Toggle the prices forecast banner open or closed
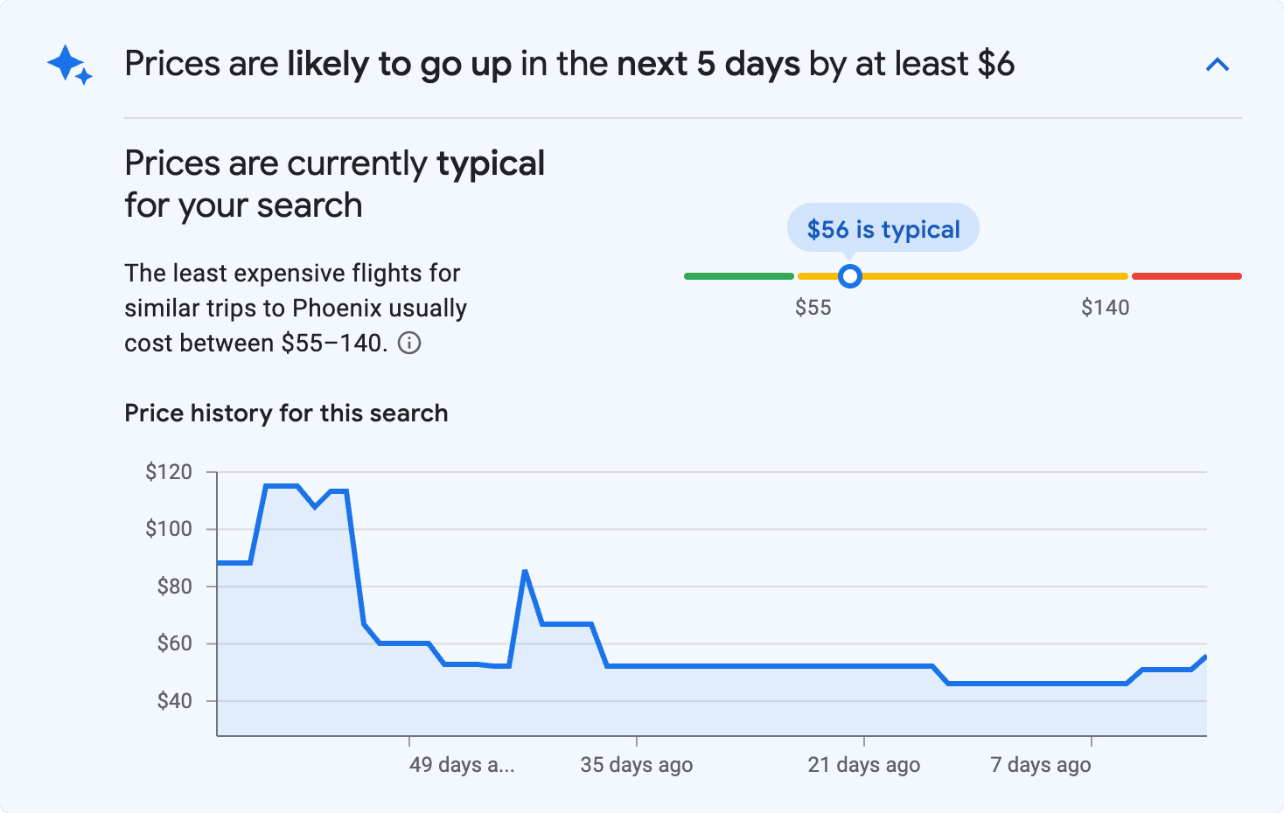Screen dimensions: 1284x813 [x=569, y=63]
